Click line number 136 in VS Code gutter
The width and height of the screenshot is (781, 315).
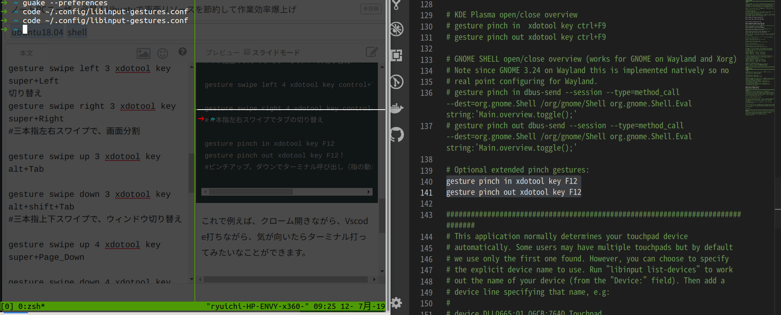426,93
